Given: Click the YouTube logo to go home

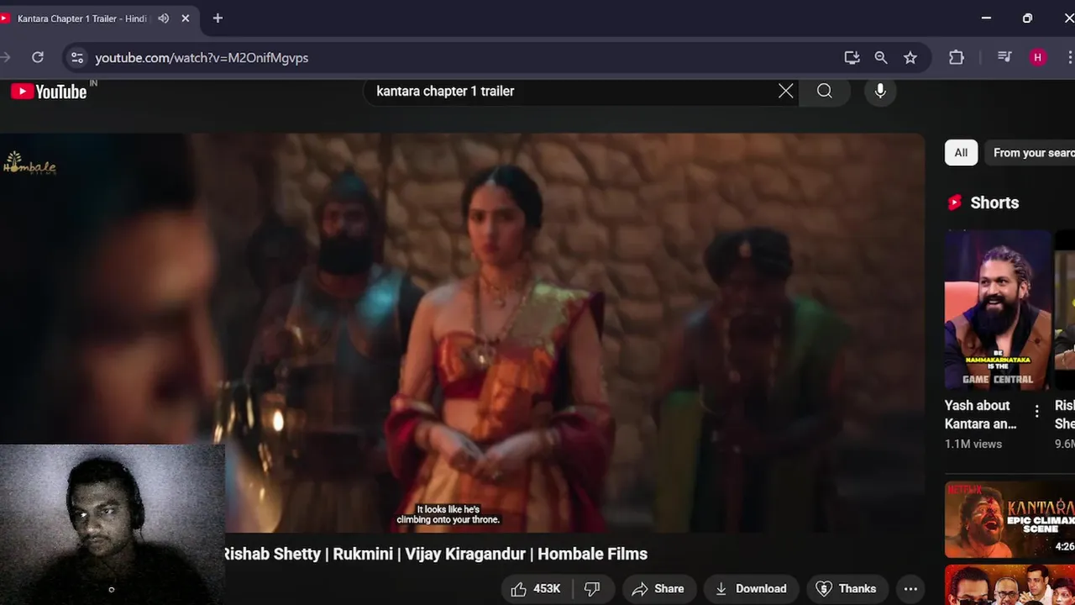Looking at the screenshot, I should click(x=49, y=92).
